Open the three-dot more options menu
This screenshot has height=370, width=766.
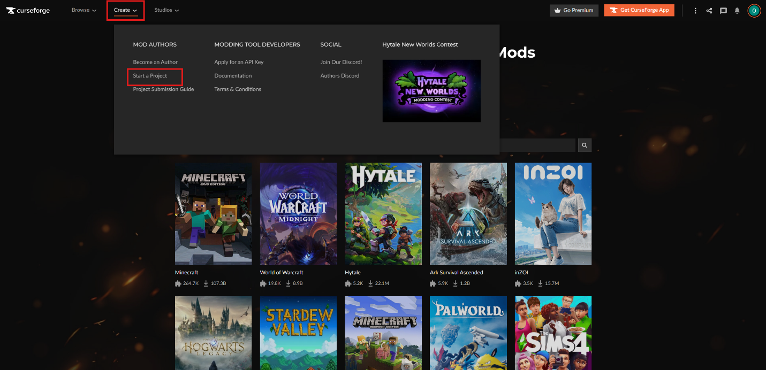(x=695, y=10)
